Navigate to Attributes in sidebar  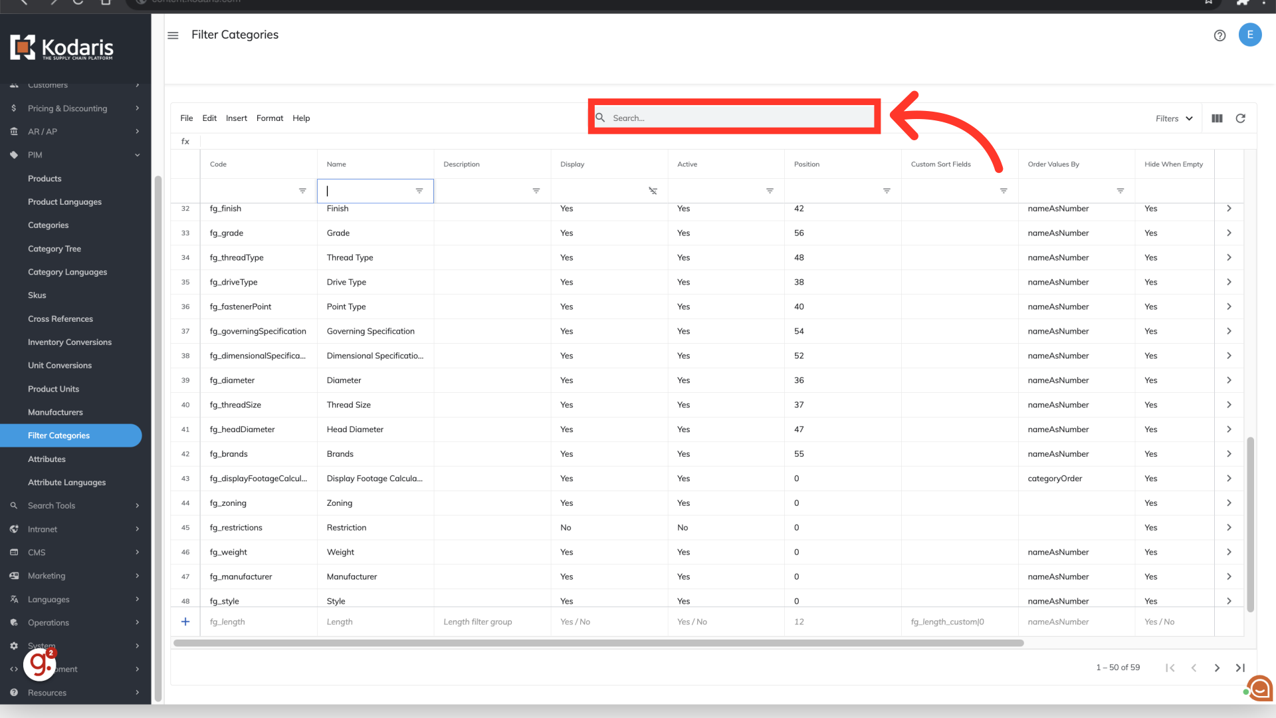47,459
